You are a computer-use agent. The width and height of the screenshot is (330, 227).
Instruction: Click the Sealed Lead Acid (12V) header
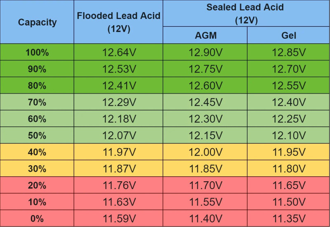tap(246, 14)
